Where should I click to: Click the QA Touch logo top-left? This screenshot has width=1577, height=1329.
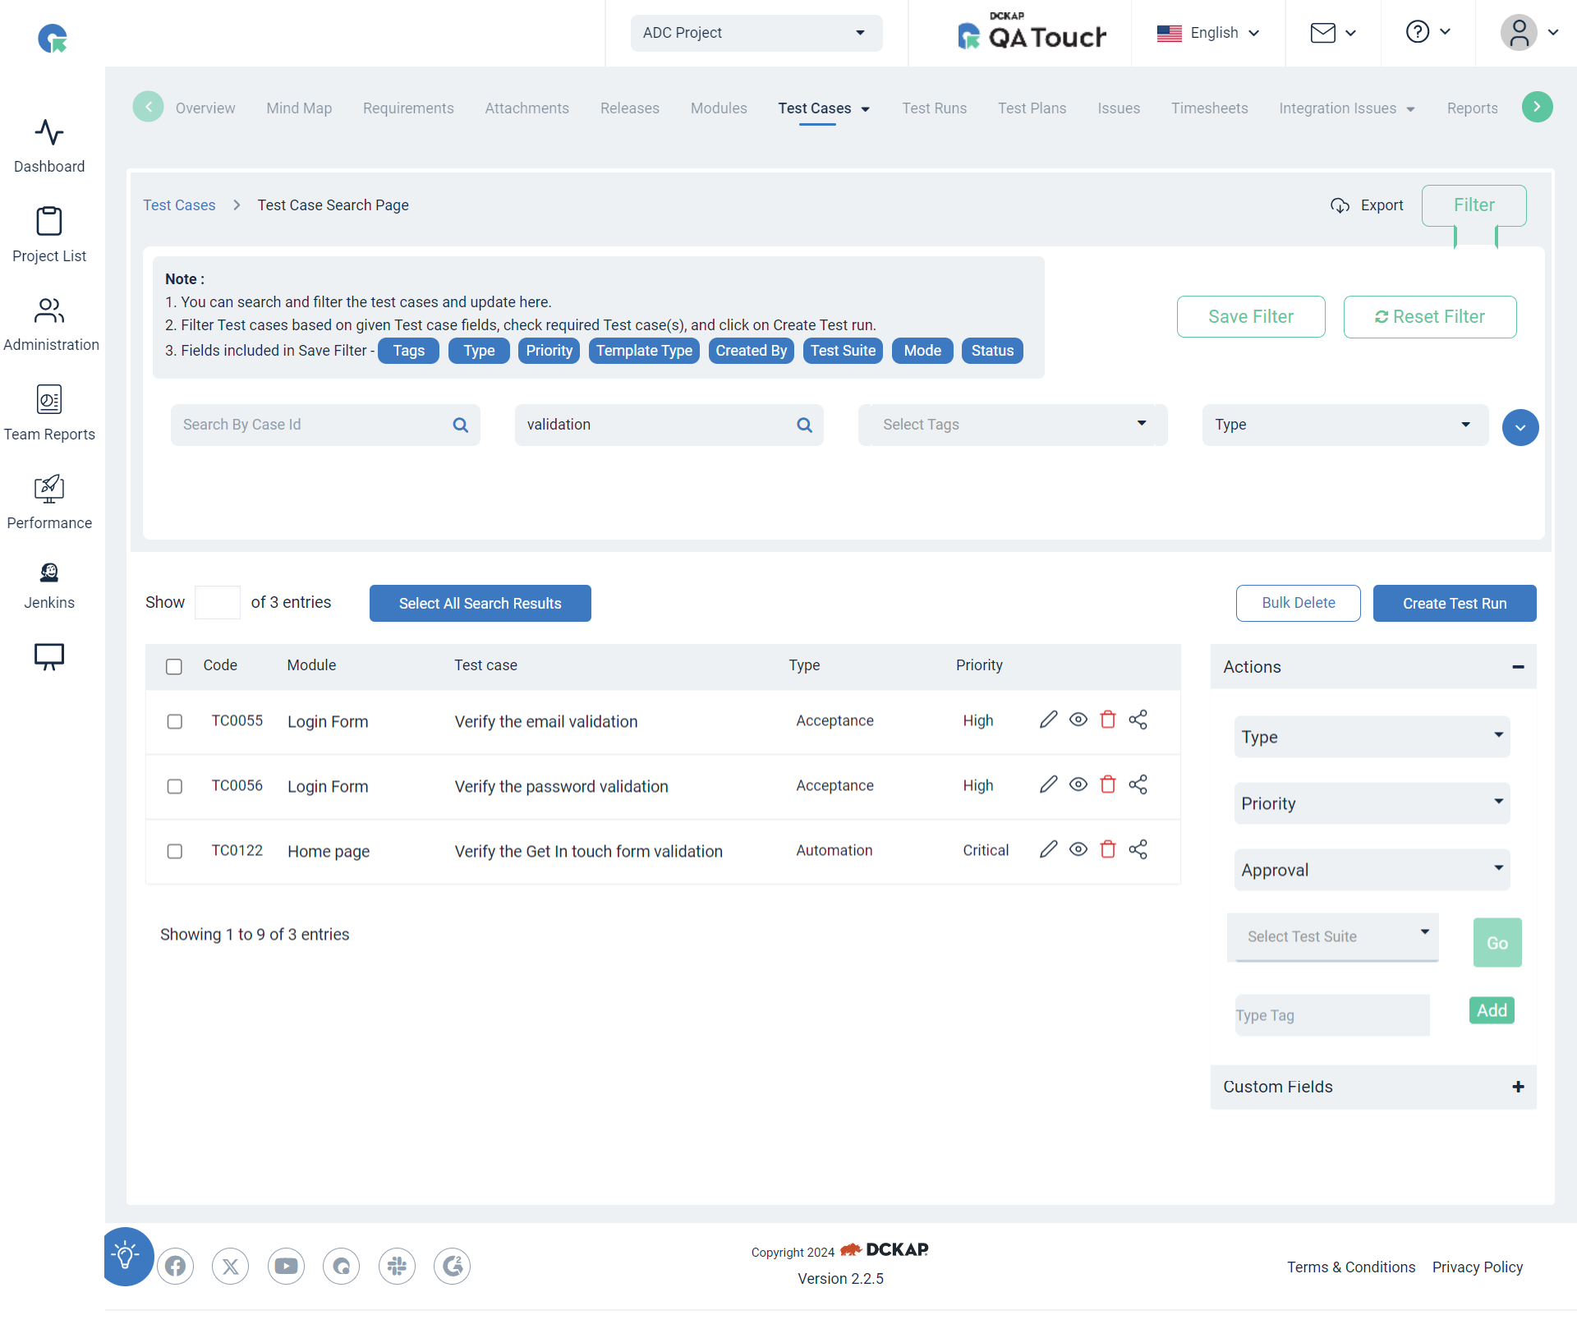click(x=53, y=38)
